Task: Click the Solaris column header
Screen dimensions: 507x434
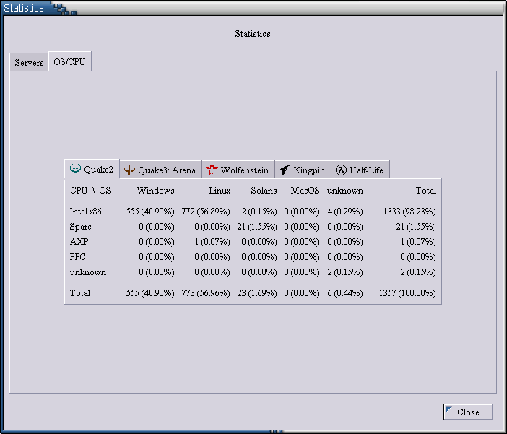Action: pyautogui.click(x=264, y=191)
